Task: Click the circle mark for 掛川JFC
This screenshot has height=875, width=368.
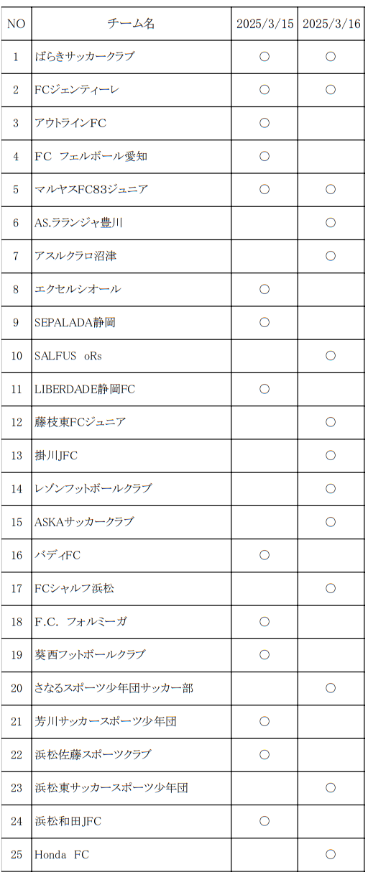Action: 331,455
